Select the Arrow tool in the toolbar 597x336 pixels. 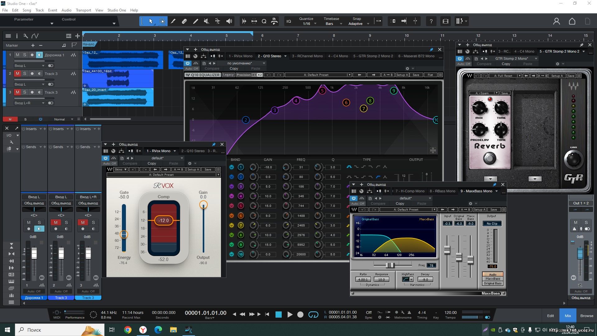tap(151, 21)
